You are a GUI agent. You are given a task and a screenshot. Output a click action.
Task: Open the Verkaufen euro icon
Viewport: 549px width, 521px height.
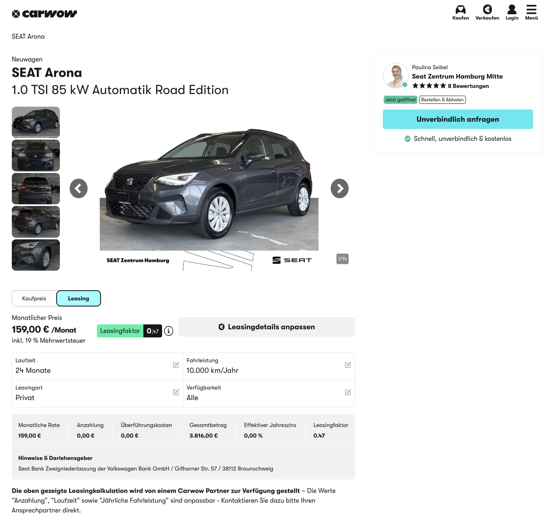487,12
